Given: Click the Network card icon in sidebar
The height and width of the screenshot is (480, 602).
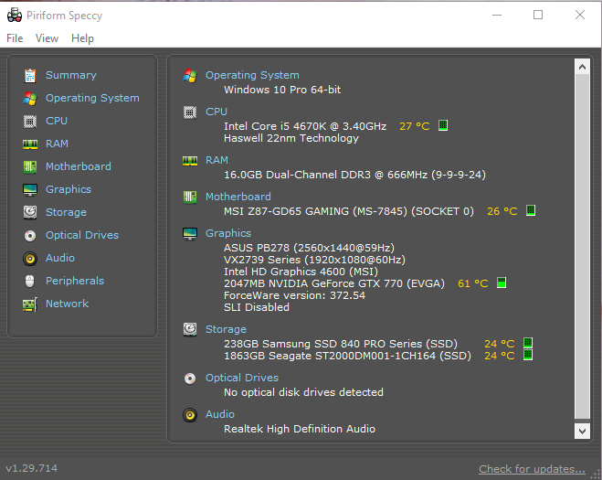Looking at the screenshot, I should 30,304.
